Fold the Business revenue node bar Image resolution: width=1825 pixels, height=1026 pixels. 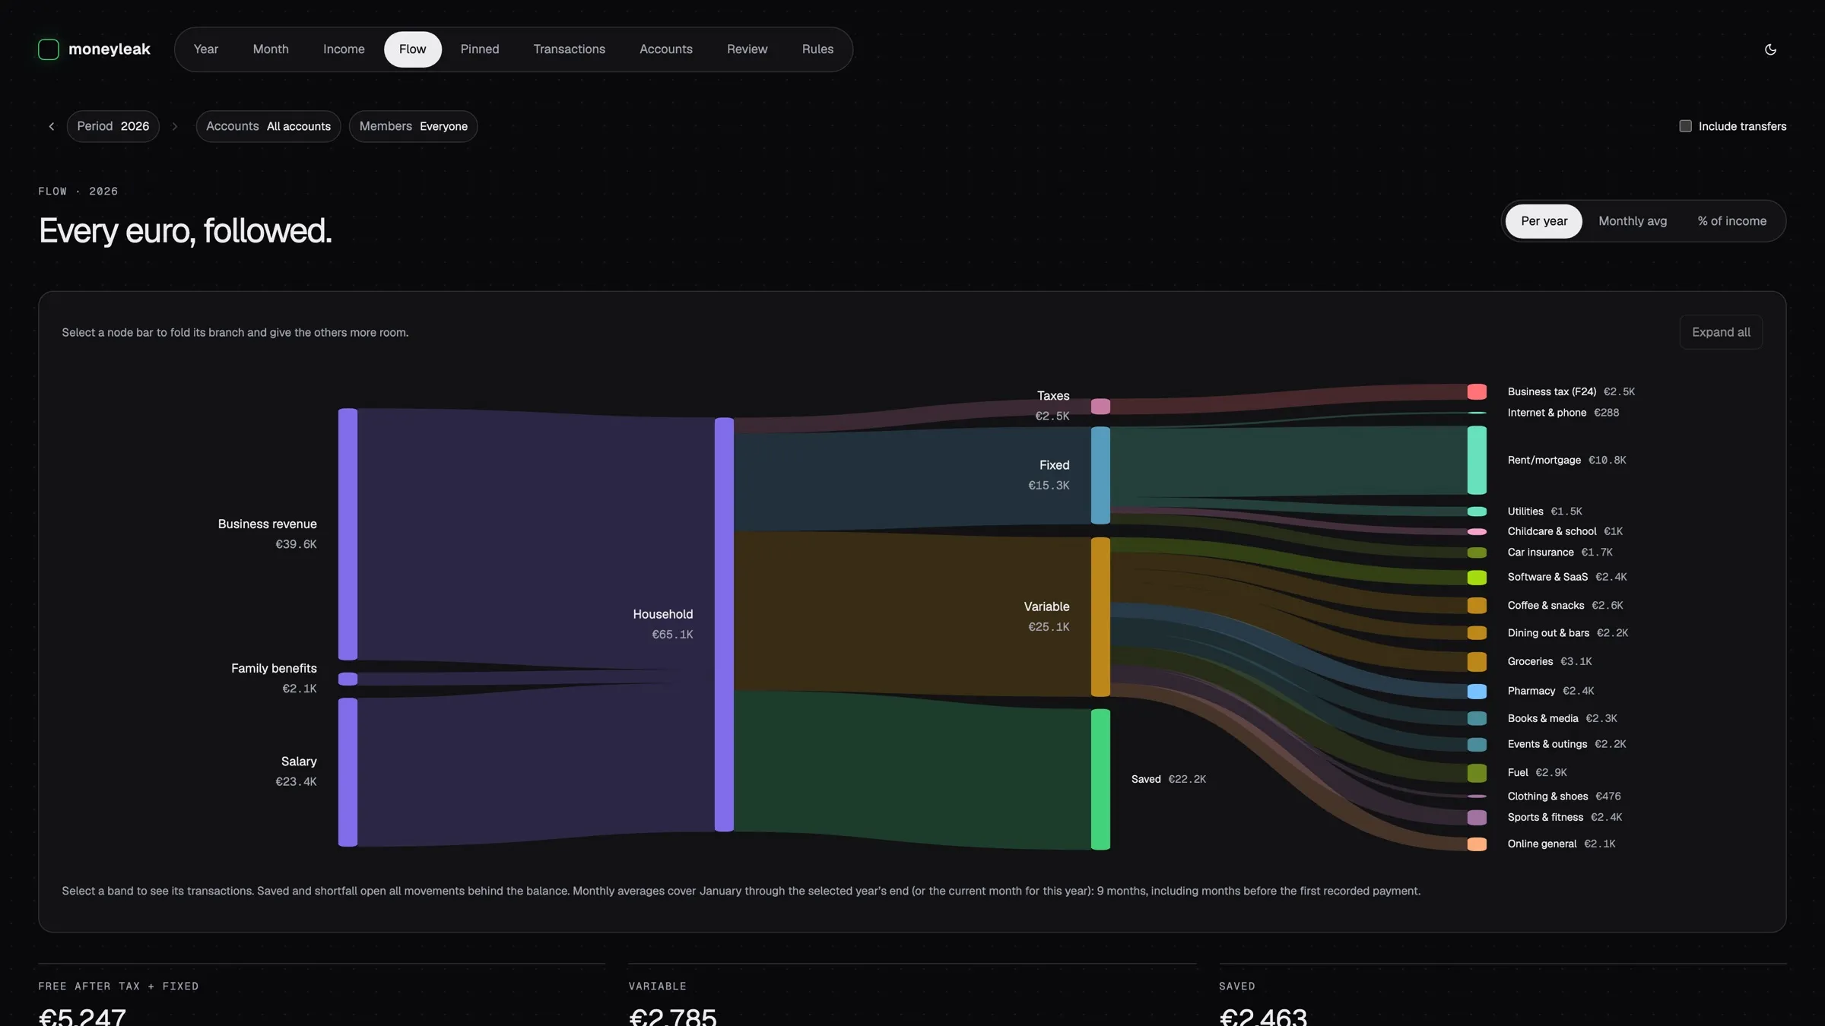(348, 534)
